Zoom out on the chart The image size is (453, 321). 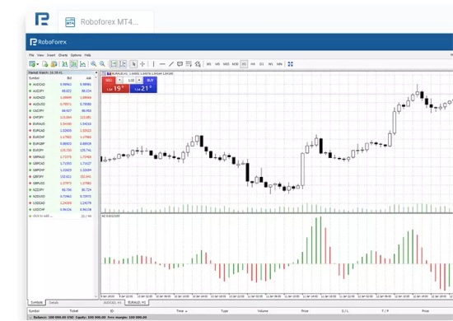[x=102, y=64]
